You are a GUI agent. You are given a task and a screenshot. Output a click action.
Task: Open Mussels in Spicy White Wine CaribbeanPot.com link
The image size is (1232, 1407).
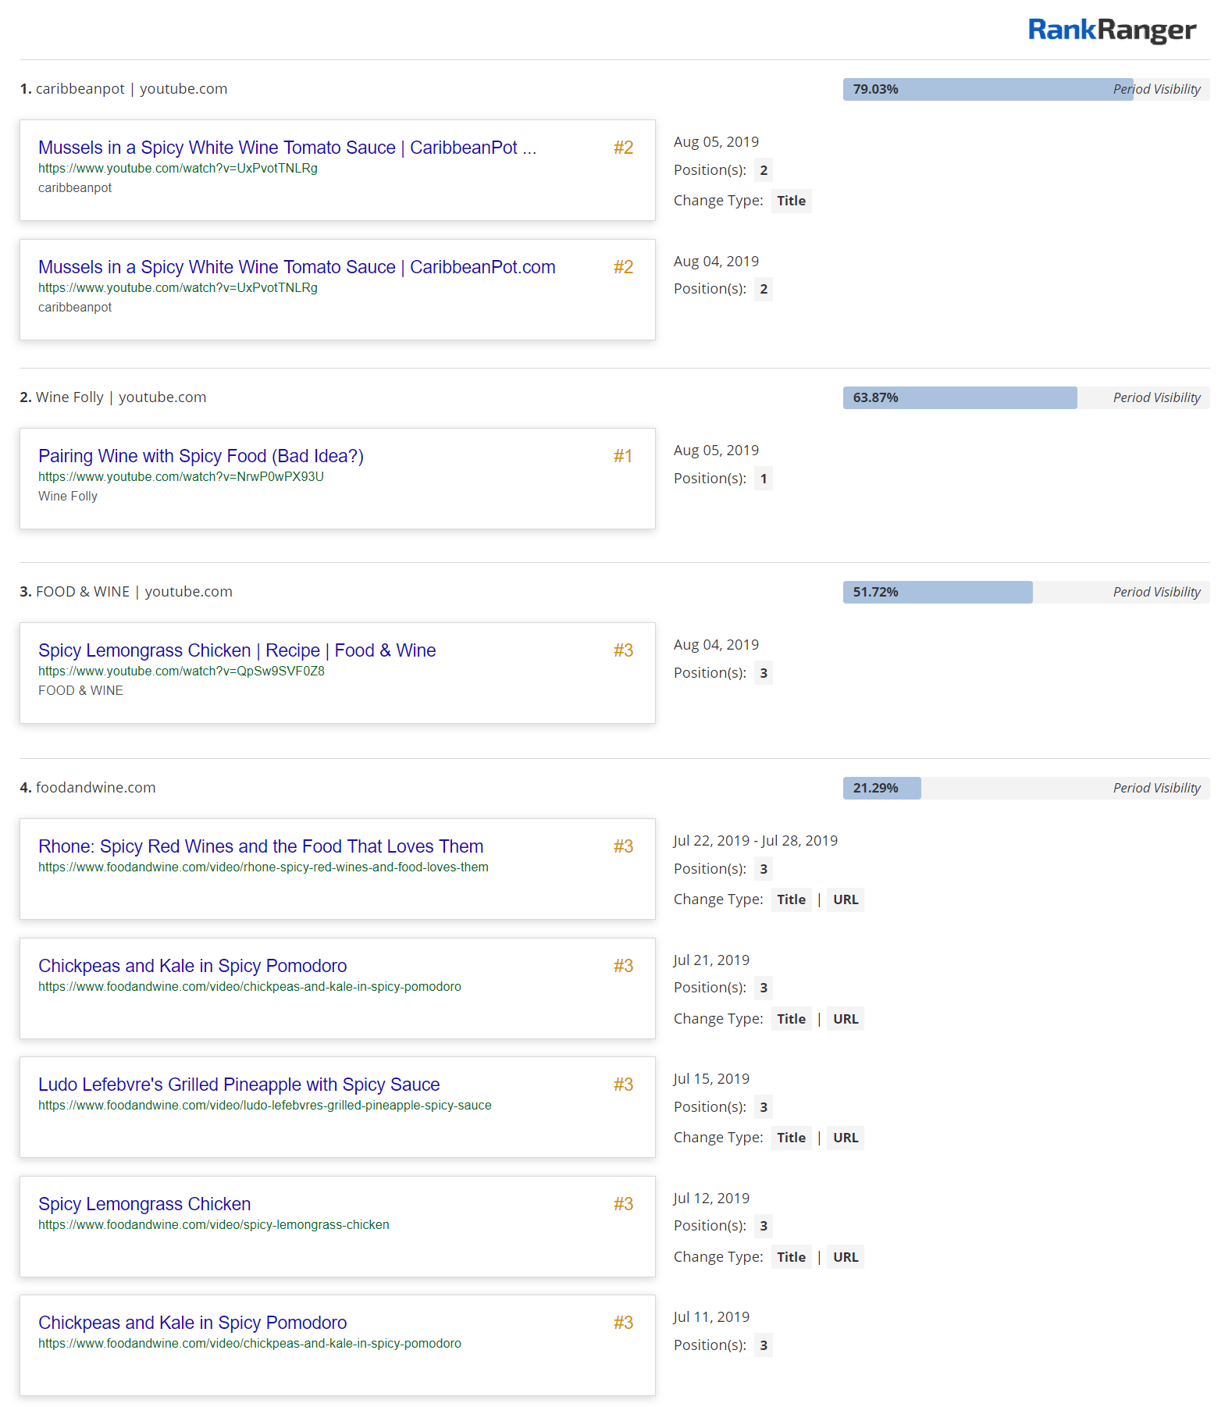(297, 267)
